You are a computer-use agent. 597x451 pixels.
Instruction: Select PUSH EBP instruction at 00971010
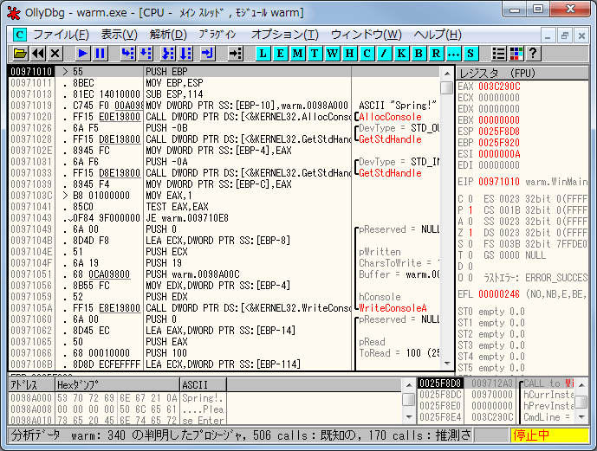[x=224, y=72]
